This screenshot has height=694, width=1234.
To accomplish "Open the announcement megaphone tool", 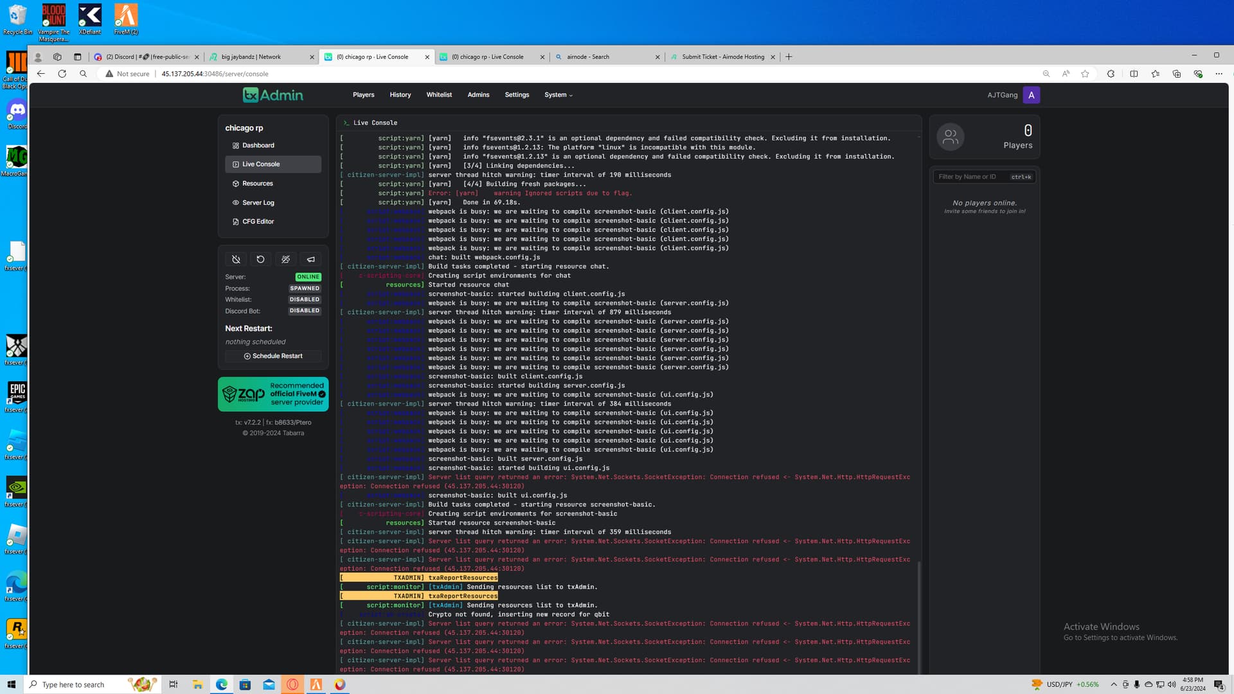I will [x=310, y=259].
